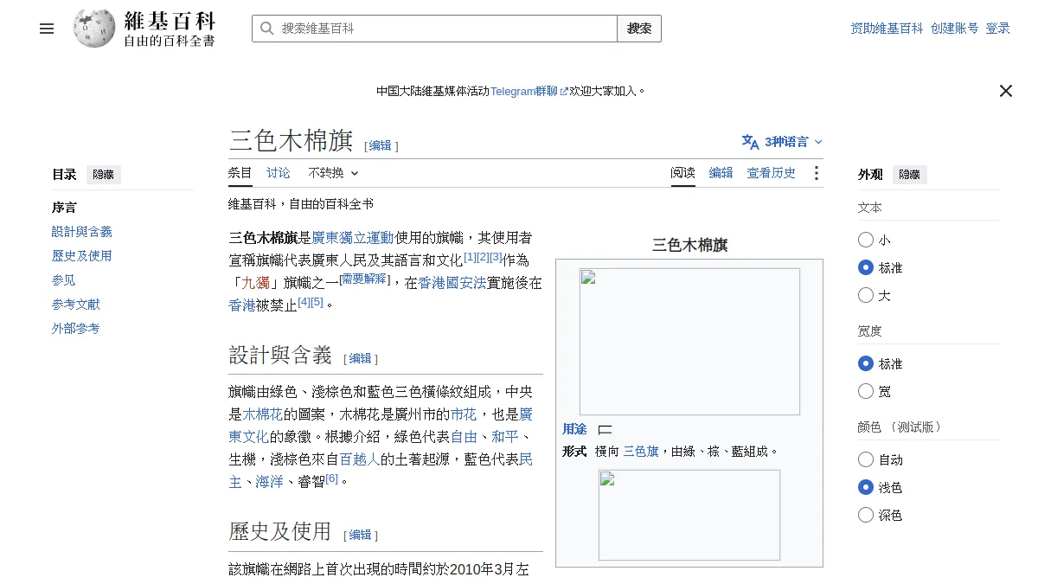
Task: Open the 需要解释 superscript note
Action: pyautogui.click(x=364, y=279)
